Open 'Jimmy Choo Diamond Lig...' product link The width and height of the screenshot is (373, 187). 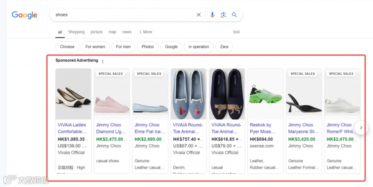coord(111,128)
